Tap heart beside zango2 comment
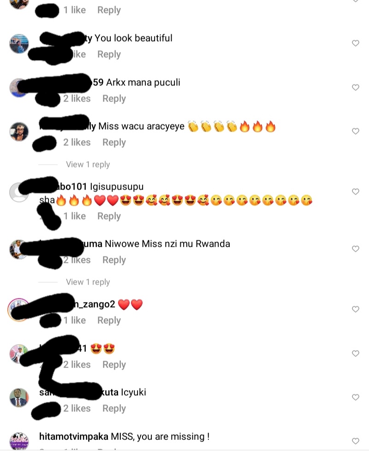The image size is (369, 453). tap(355, 310)
